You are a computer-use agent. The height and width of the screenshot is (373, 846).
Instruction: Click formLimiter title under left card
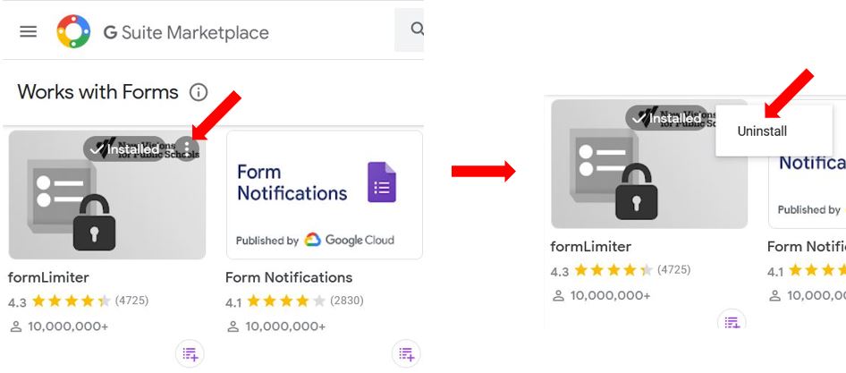48,277
